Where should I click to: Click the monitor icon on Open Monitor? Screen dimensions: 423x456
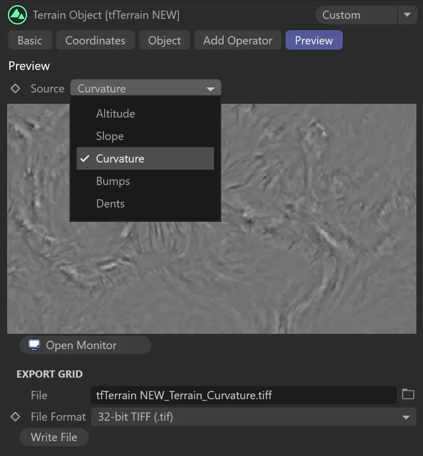pyautogui.click(x=34, y=345)
